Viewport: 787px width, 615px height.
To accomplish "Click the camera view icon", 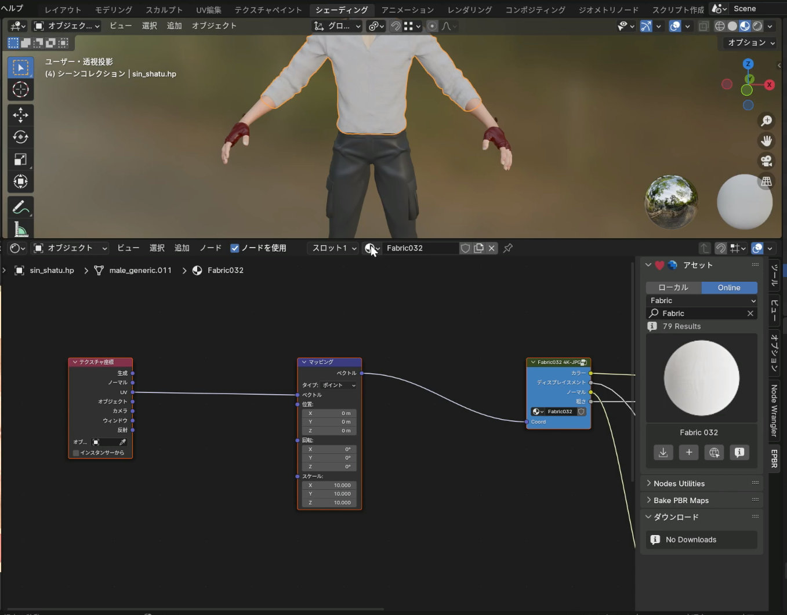I will point(766,161).
